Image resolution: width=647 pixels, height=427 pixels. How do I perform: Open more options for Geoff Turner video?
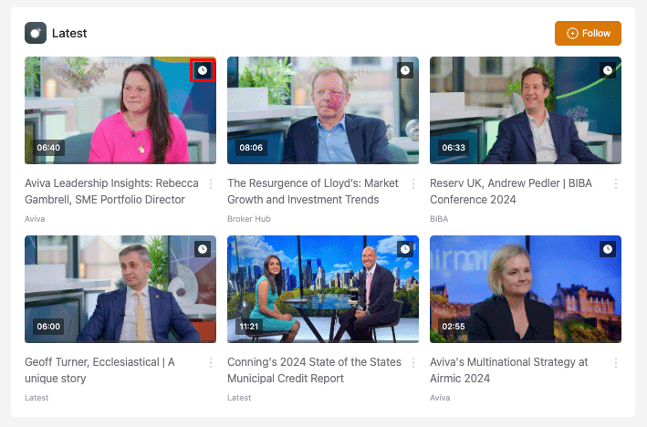[x=211, y=362]
